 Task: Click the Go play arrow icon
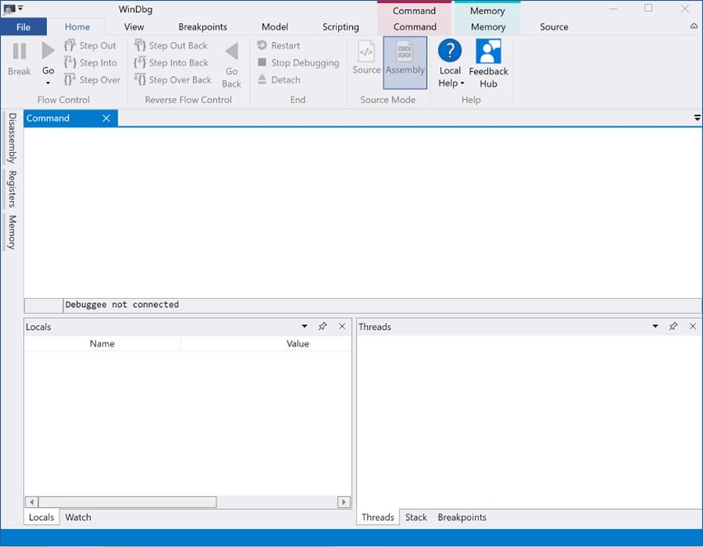click(48, 51)
